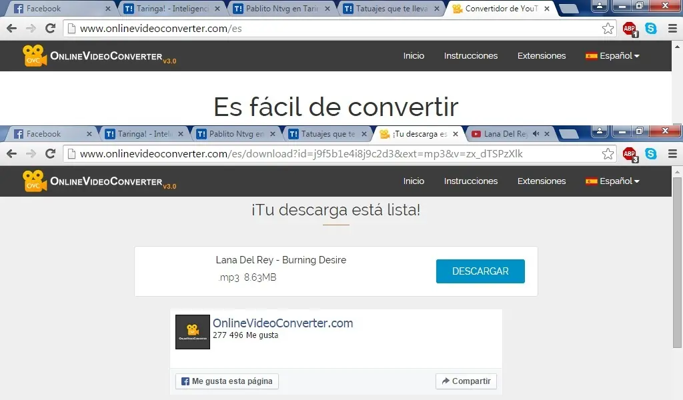Click forward arrow in upper browser window
The image size is (683, 400).
point(31,29)
